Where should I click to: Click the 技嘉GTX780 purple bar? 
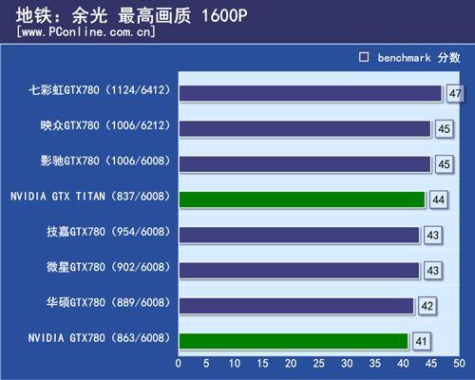299,236
